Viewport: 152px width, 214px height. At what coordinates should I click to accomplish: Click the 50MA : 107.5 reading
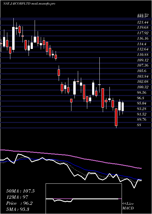(20, 191)
